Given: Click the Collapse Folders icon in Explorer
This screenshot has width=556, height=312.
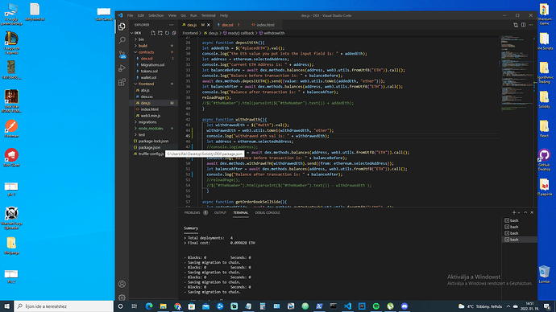Looking at the screenshot, I should tap(174, 33).
